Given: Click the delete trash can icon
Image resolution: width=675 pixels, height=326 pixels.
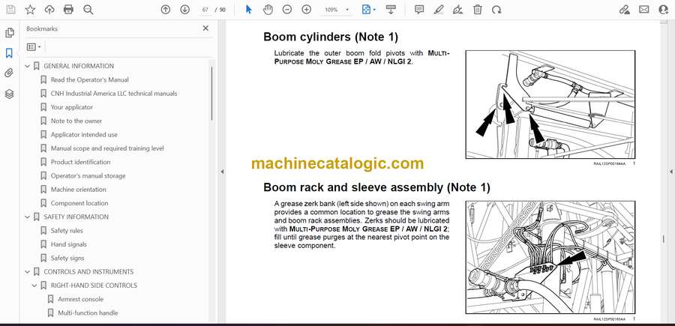Looking at the screenshot, I should point(478,10).
